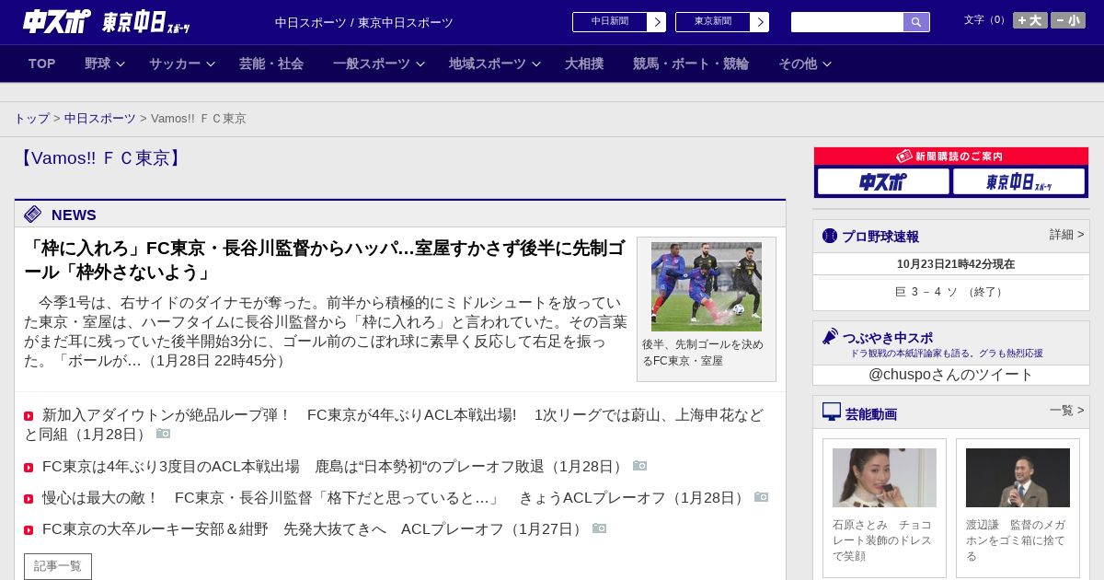Expand 野球 dropdown chevron
The width and height of the screenshot is (1104, 580).
(121, 64)
